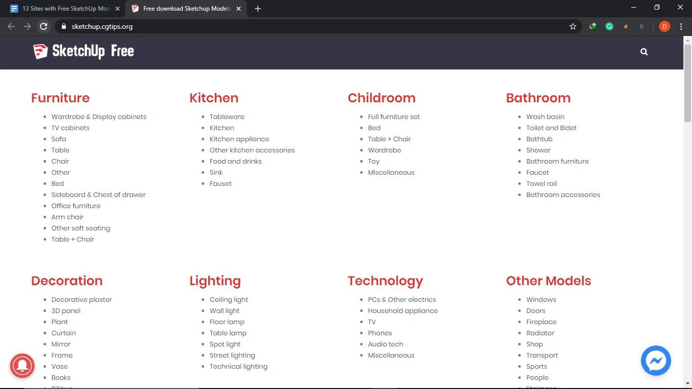
Task: Bookmark the page with the star icon
Action: 572,26
